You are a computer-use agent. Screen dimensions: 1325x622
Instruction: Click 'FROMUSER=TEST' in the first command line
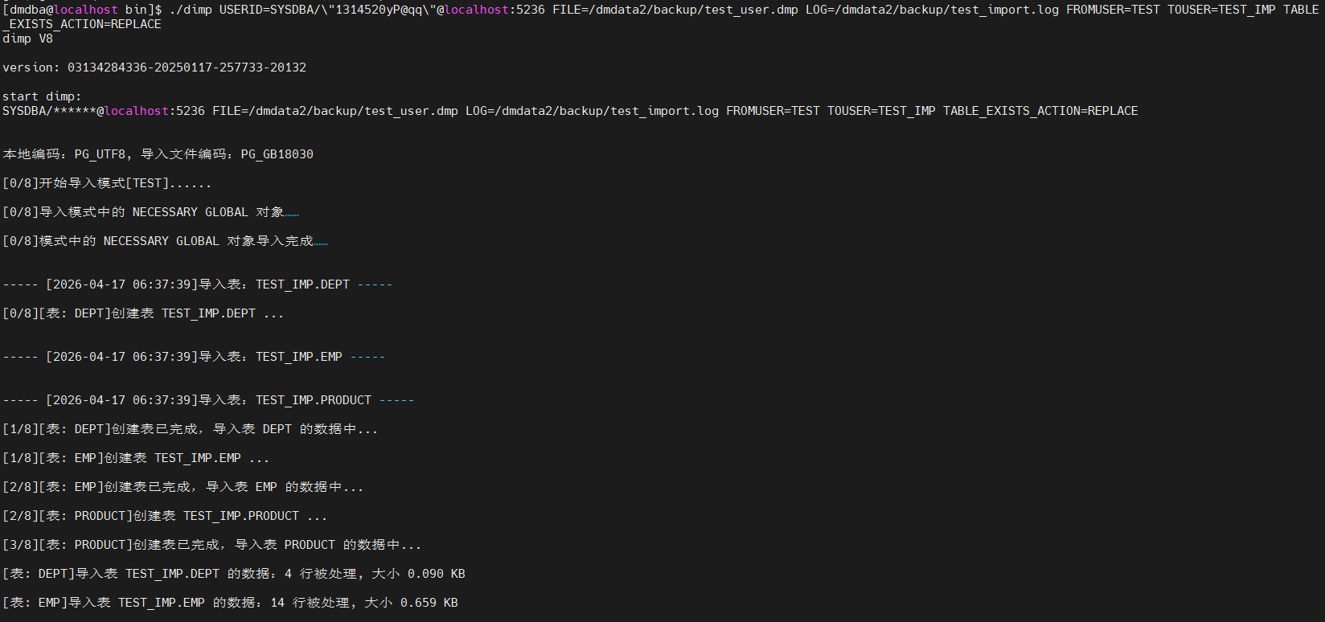click(x=1113, y=10)
